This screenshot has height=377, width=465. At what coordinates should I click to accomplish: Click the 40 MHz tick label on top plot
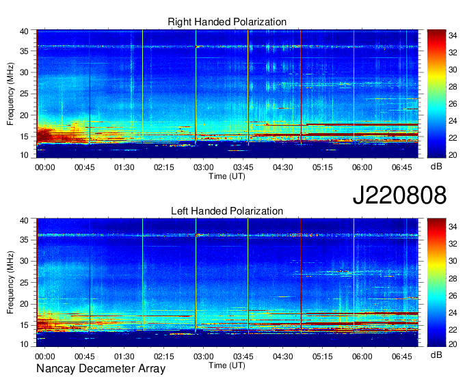[x=24, y=31]
